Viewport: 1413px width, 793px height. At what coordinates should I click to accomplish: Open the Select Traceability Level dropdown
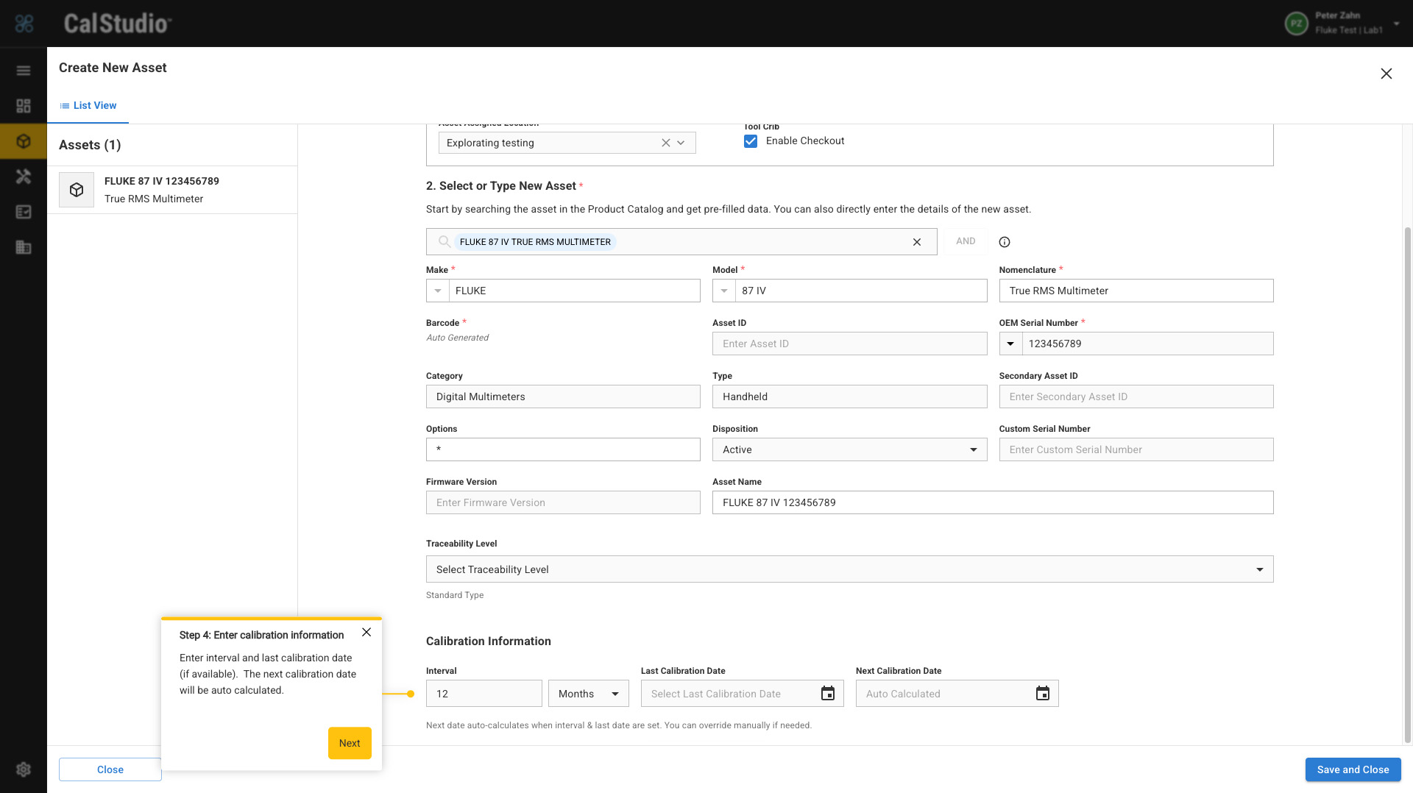(x=849, y=569)
